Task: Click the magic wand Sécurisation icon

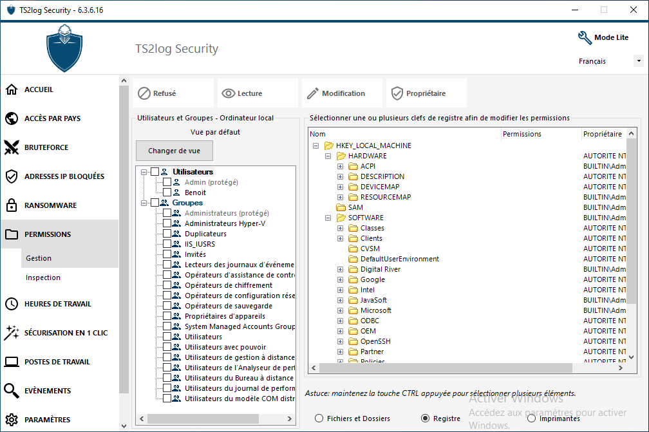Action: coord(12,333)
